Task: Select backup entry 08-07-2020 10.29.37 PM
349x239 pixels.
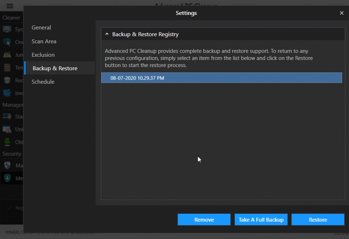Action: [221, 78]
